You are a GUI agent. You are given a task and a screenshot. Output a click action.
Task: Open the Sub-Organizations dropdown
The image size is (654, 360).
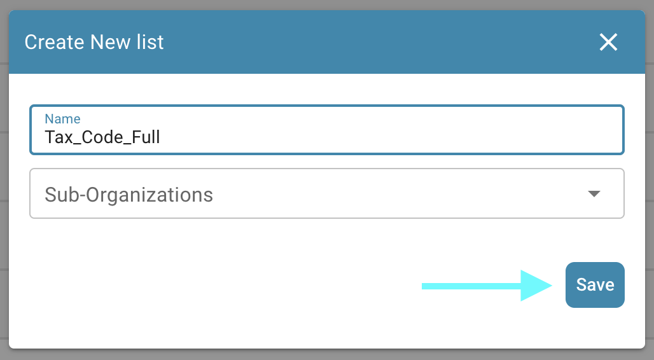(x=326, y=194)
